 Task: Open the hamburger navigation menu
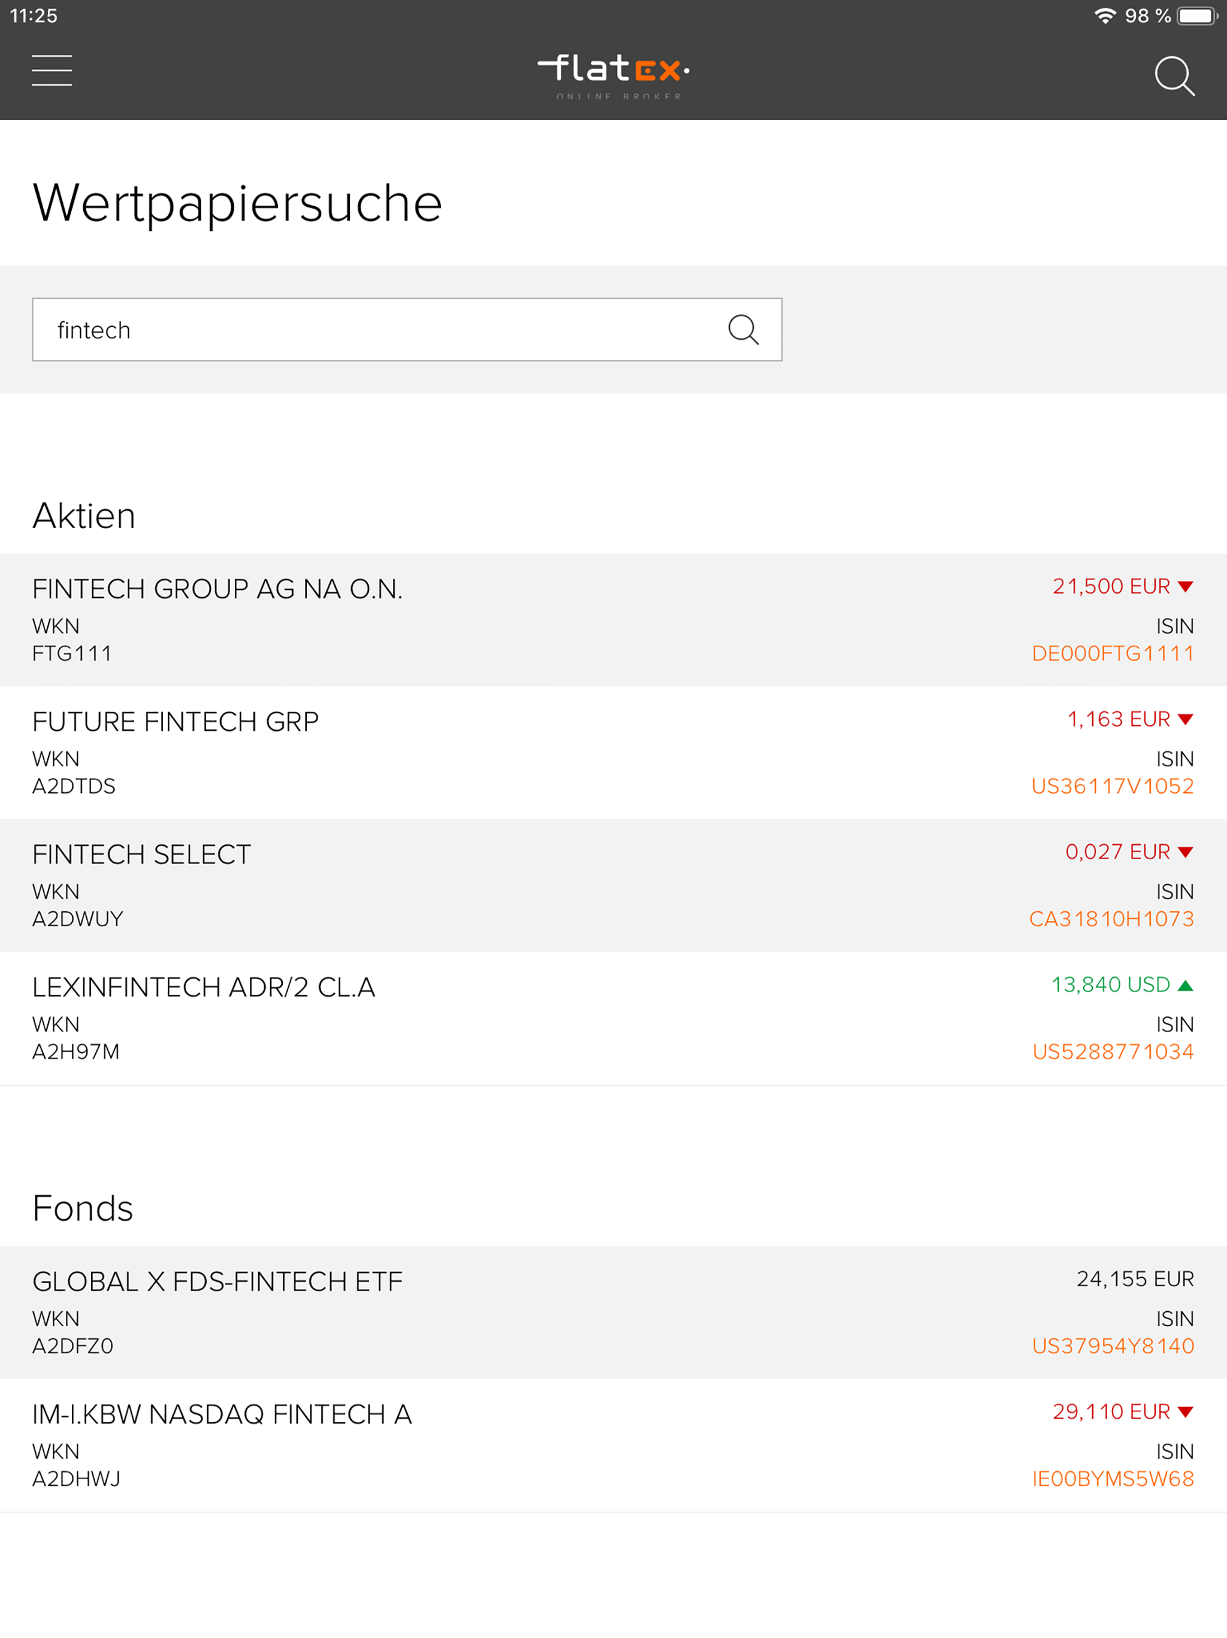coord(52,71)
